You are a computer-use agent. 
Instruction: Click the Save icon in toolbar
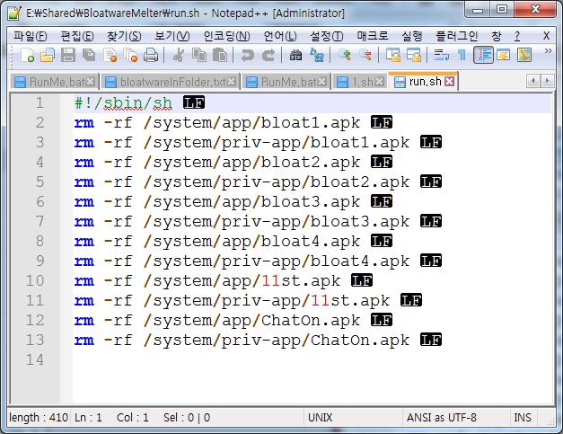69,56
